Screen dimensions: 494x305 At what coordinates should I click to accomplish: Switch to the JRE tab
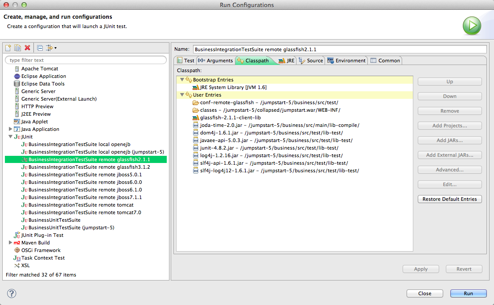tap(287, 61)
